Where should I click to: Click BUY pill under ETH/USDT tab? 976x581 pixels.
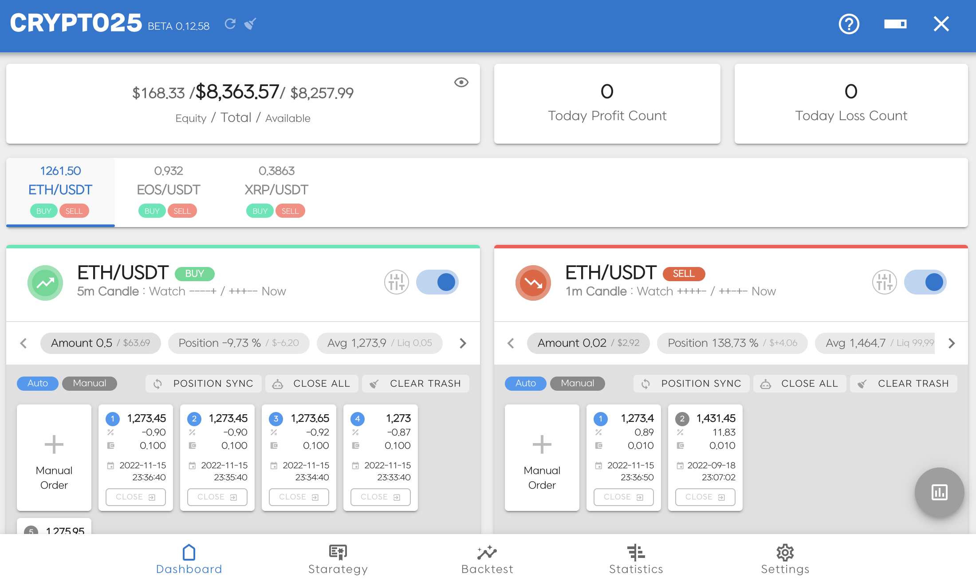coord(44,211)
